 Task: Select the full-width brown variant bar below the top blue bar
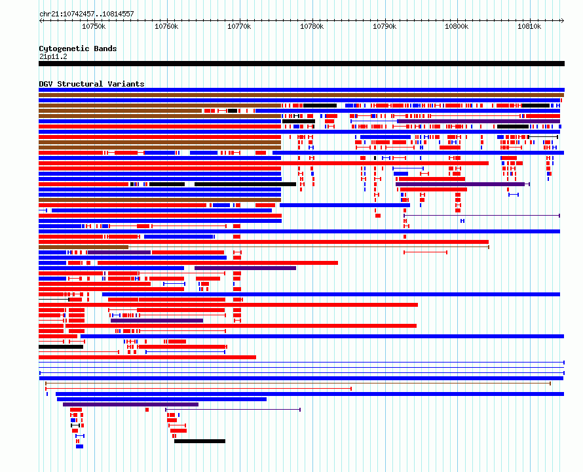tap(301, 95)
